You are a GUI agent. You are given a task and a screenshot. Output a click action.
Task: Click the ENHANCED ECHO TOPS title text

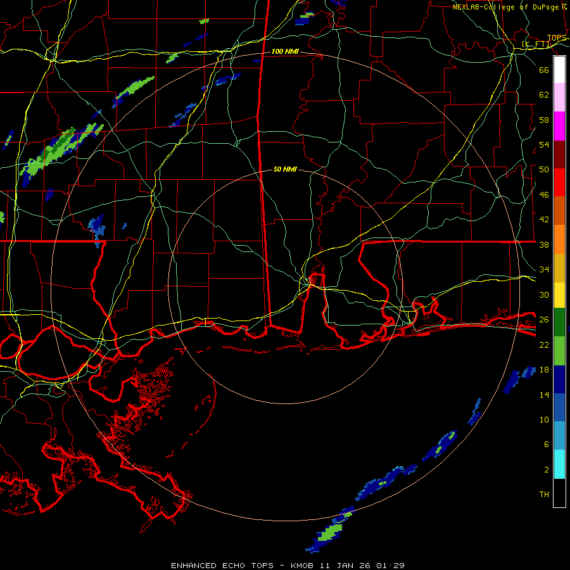[x=222, y=566]
